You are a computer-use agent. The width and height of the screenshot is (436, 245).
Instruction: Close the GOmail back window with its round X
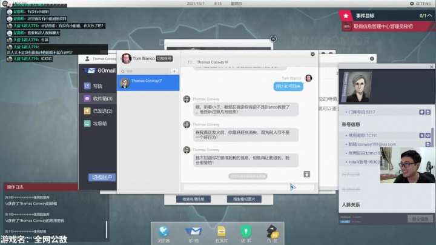pos(372,59)
